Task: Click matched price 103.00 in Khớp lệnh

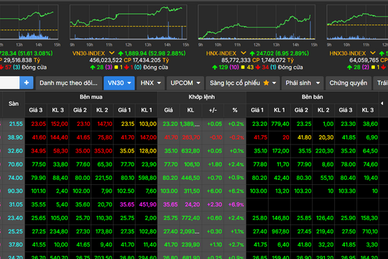Action: tap(169, 191)
